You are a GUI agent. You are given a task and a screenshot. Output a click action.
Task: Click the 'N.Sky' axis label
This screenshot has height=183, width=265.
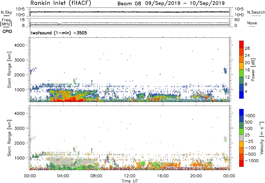[x=6, y=12]
